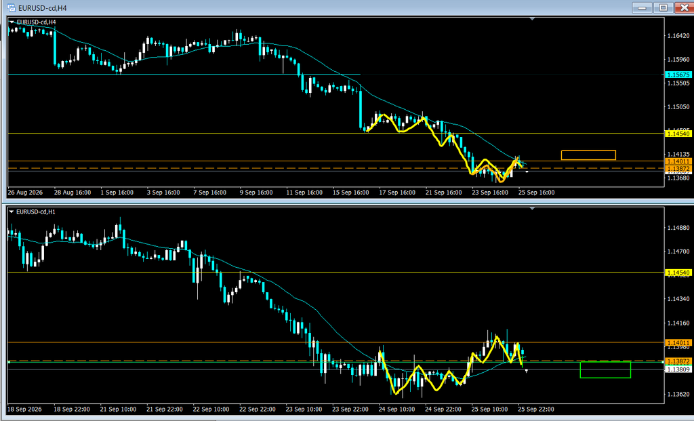The width and height of the screenshot is (694, 421).
Task: Minimize the EURUSD-cd,H4 chart window
Action: [x=642, y=7]
